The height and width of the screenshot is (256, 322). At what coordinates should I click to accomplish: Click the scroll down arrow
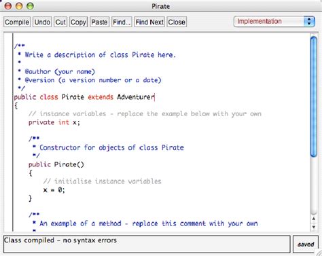pos(314,227)
